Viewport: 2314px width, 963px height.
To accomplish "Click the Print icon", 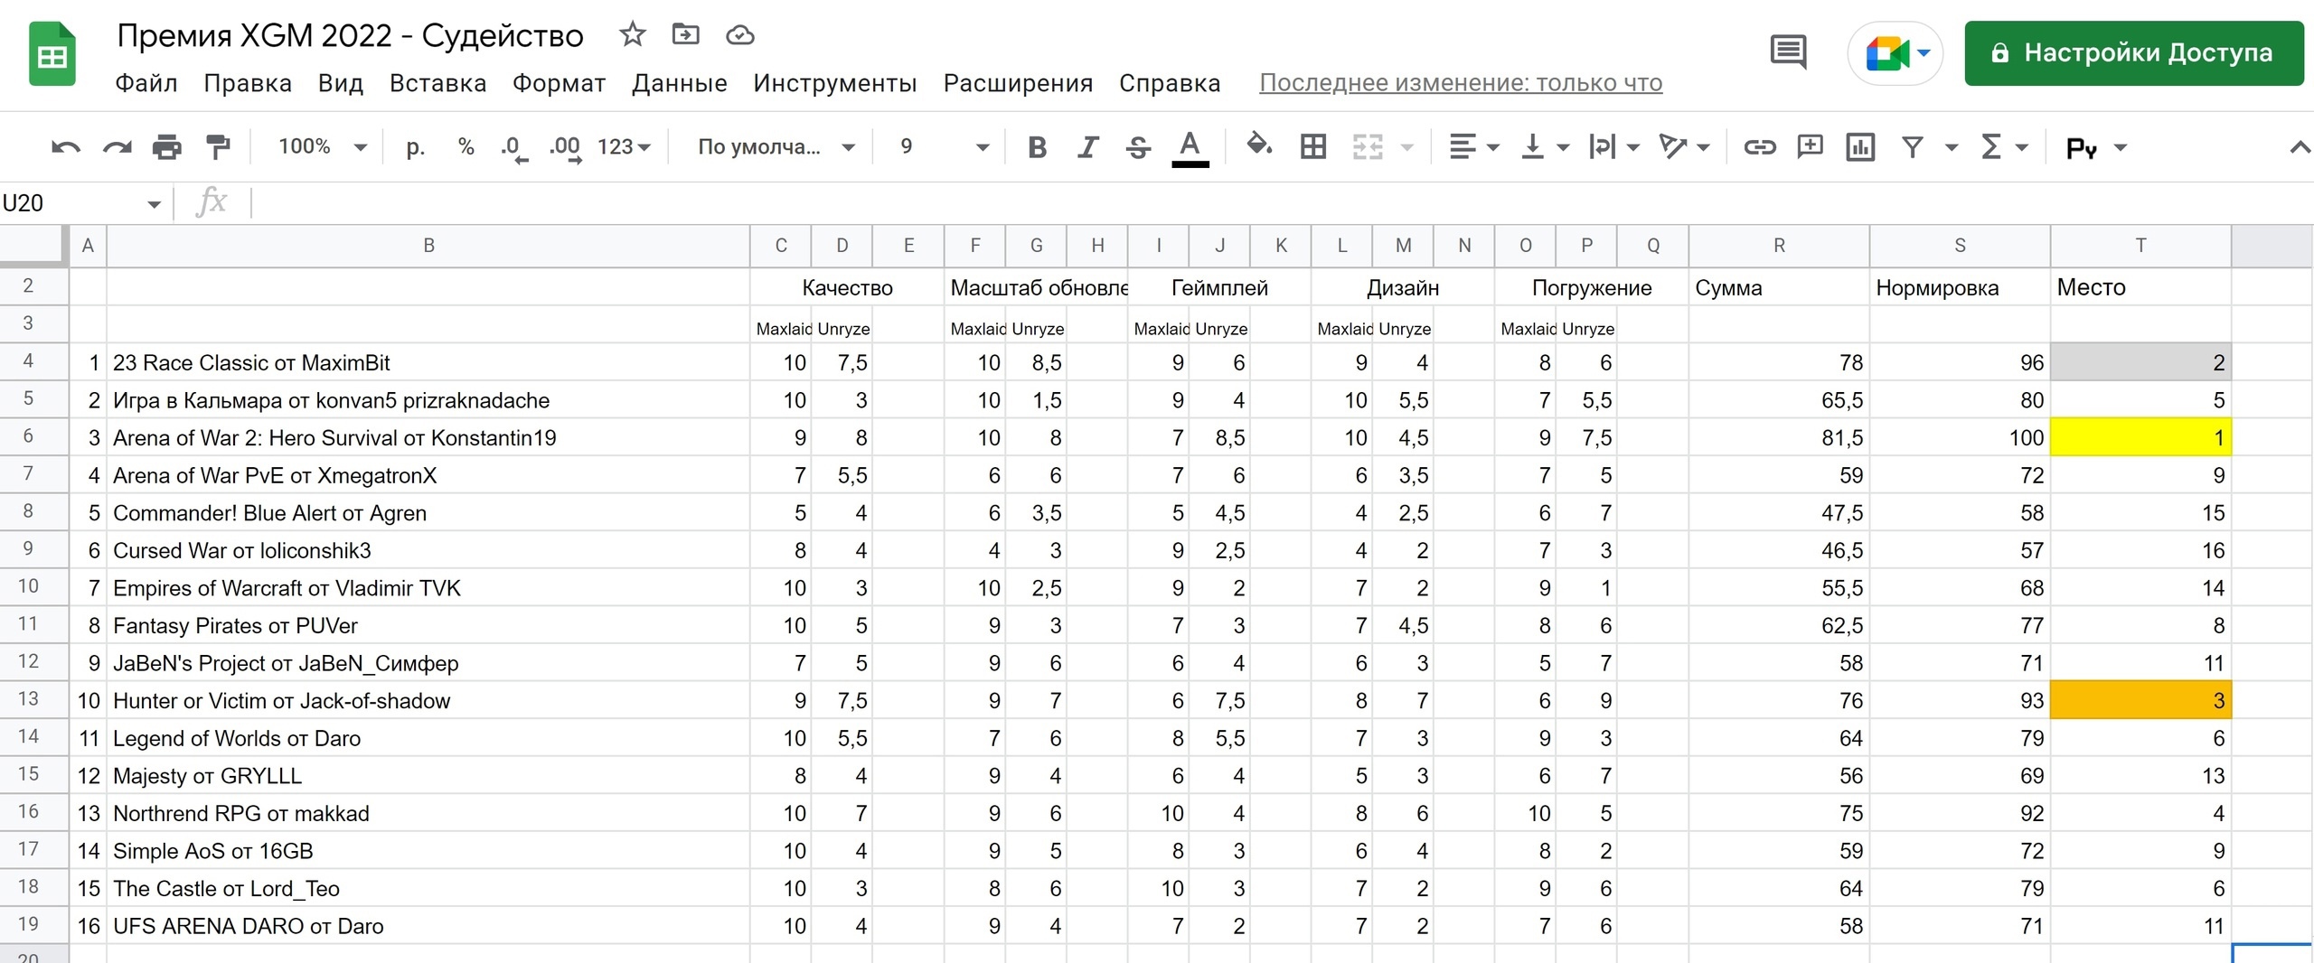I will (167, 147).
